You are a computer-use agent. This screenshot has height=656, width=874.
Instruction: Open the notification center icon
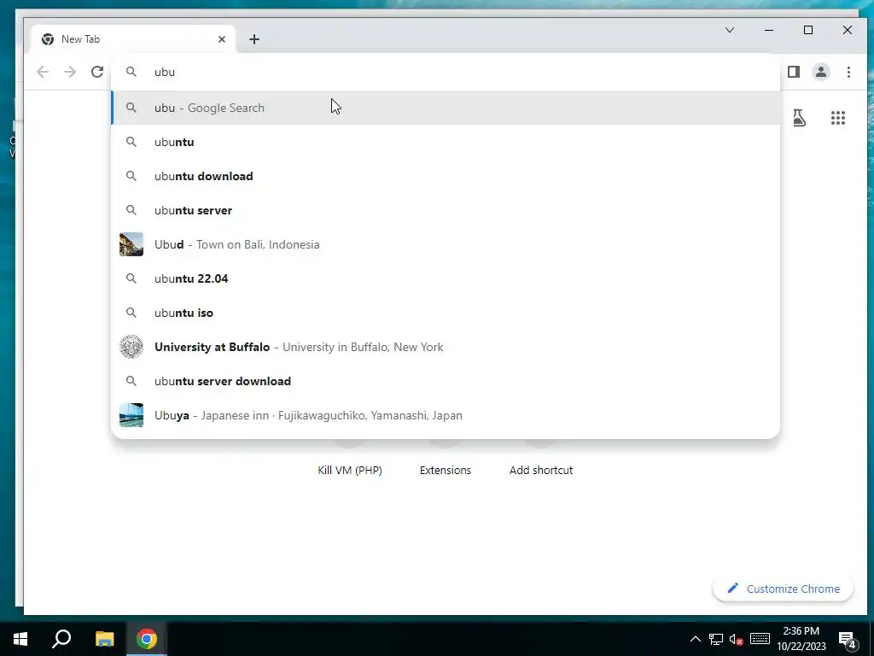point(848,639)
